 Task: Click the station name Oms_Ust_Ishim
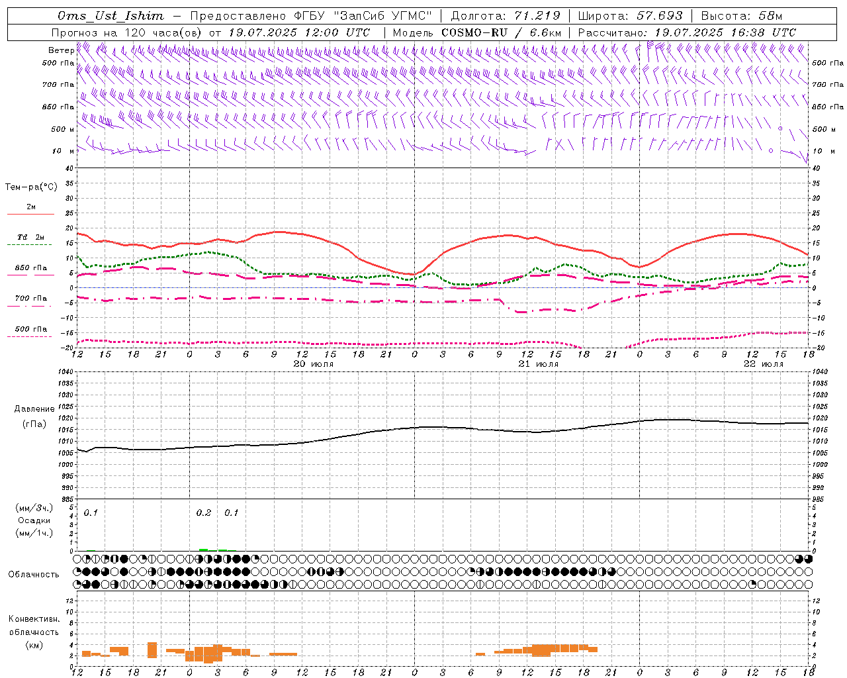click(x=111, y=16)
